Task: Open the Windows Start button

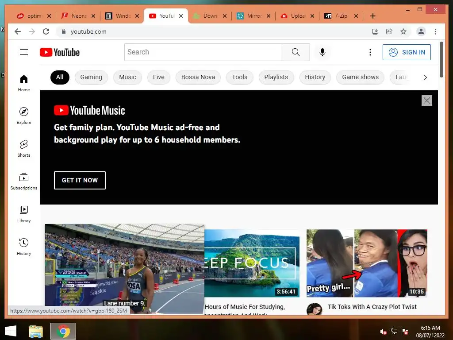Action: [x=11, y=331]
